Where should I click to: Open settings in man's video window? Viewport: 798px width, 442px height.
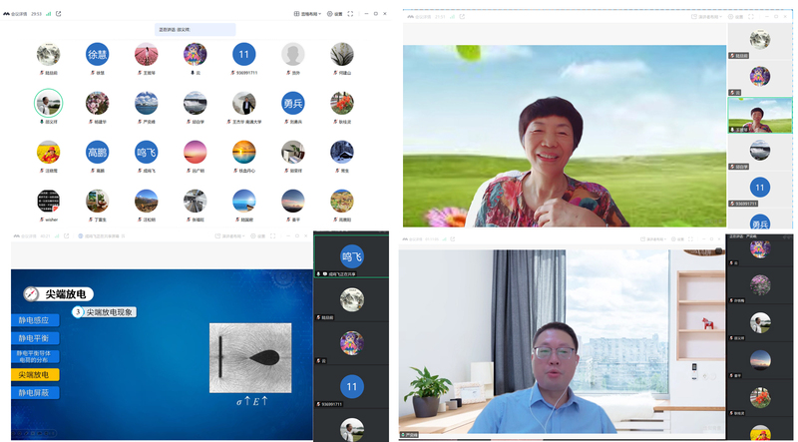(679, 238)
